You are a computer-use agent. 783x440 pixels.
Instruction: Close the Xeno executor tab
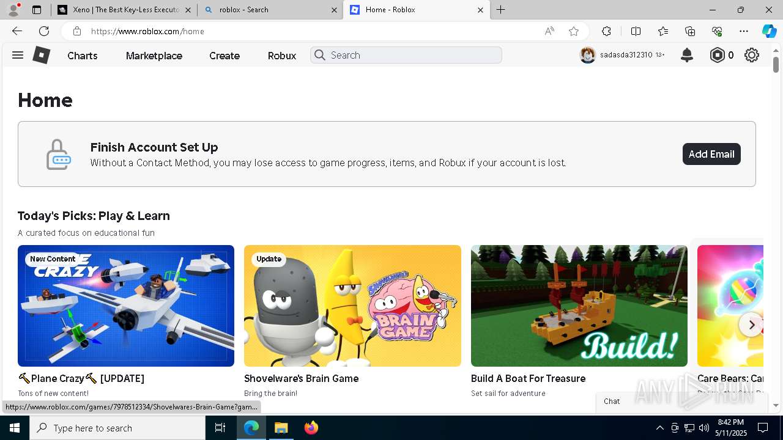point(188,10)
